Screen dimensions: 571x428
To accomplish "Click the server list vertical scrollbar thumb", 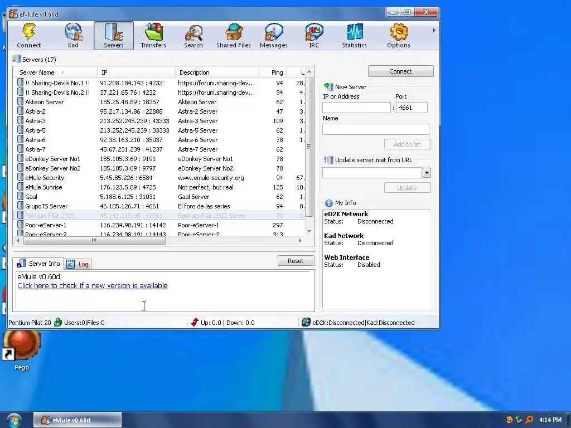I will (x=309, y=147).
